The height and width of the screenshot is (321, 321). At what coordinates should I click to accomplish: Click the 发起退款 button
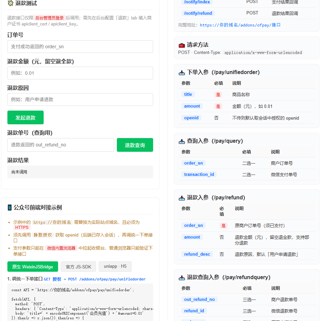[x=26, y=118]
